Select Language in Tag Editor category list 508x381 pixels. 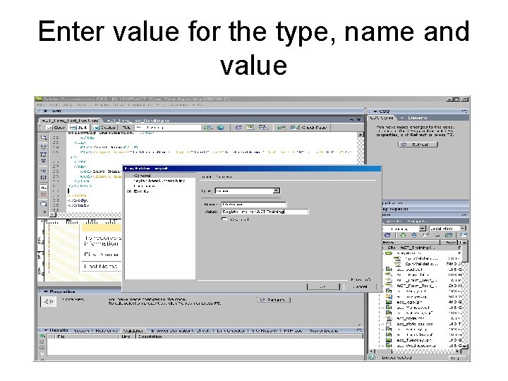coord(144,186)
